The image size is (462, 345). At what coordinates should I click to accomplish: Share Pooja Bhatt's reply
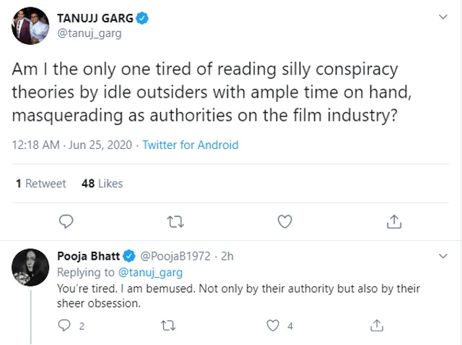point(377,325)
